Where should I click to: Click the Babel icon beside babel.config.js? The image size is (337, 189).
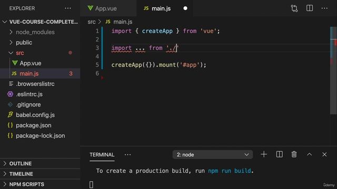point(10,114)
